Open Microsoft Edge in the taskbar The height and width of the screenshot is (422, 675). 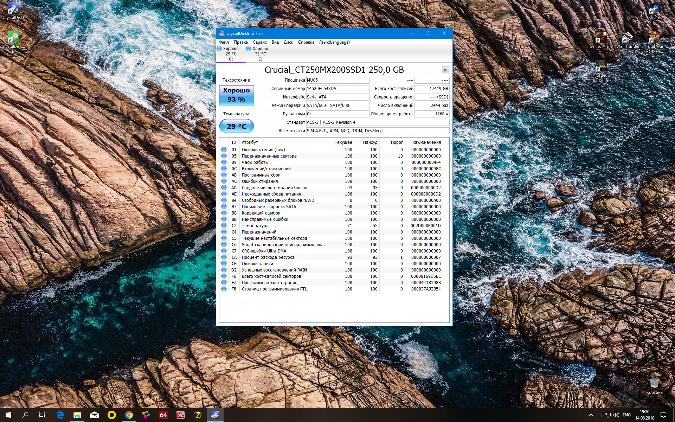(x=60, y=415)
